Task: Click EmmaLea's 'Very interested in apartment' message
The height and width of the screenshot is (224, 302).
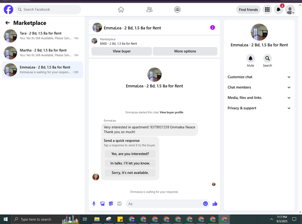Action: (149, 129)
